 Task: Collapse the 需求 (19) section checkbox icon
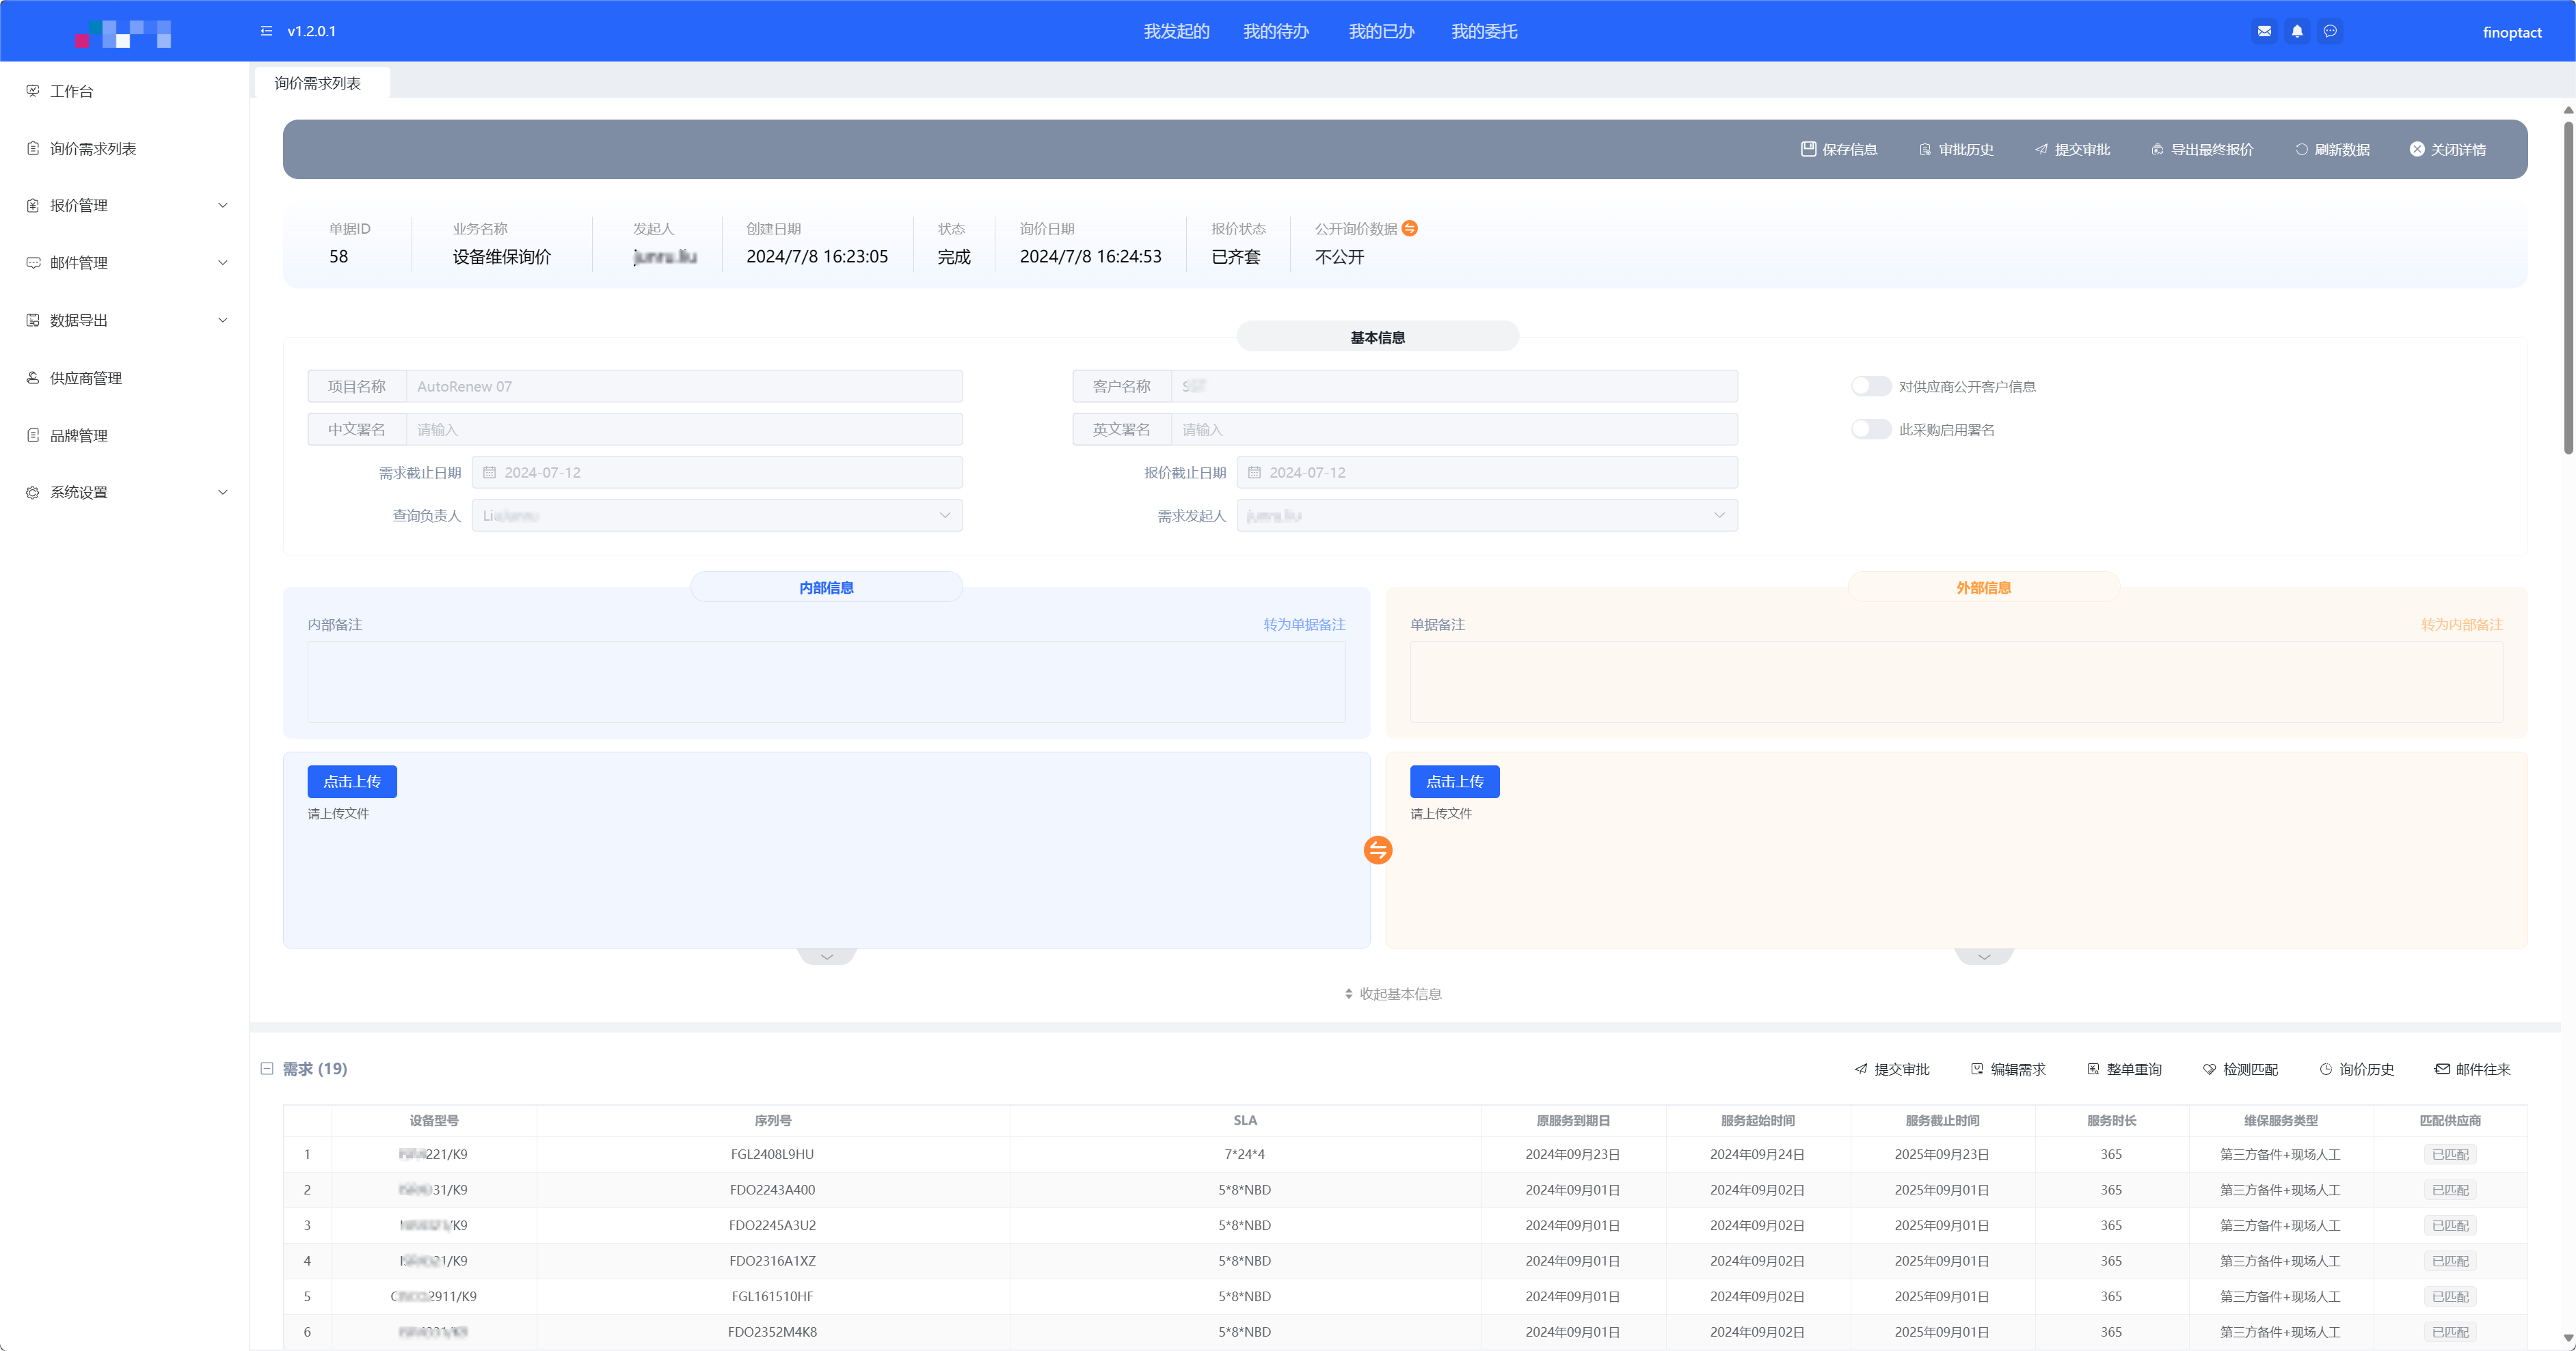267,1068
